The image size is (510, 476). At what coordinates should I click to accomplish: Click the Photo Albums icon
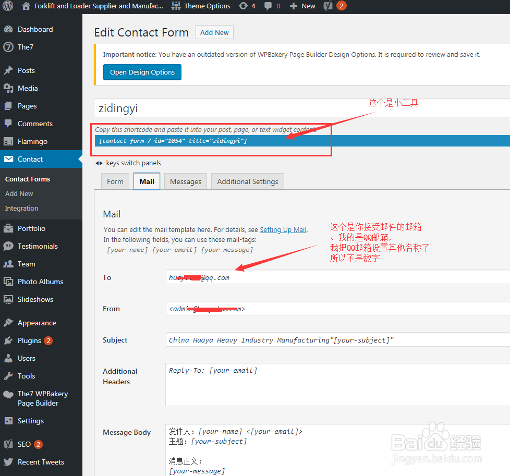(8, 282)
